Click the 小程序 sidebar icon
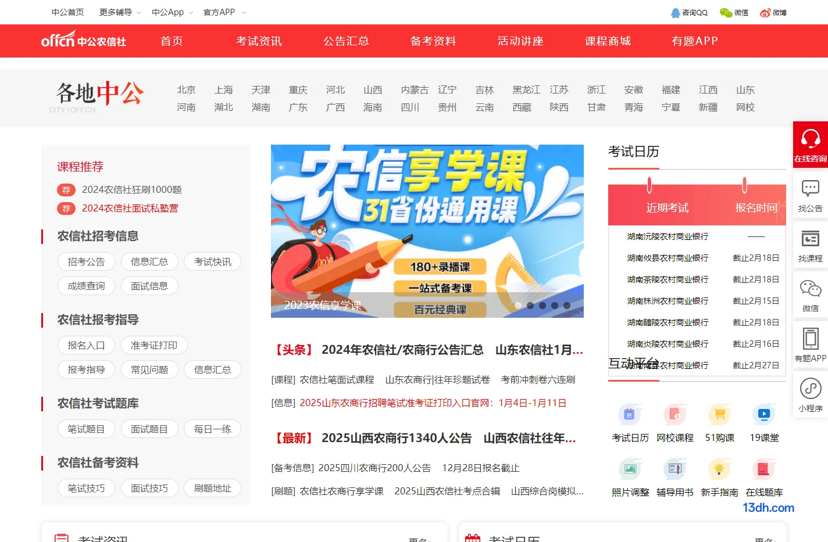The image size is (828, 542). tap(811, 395)
